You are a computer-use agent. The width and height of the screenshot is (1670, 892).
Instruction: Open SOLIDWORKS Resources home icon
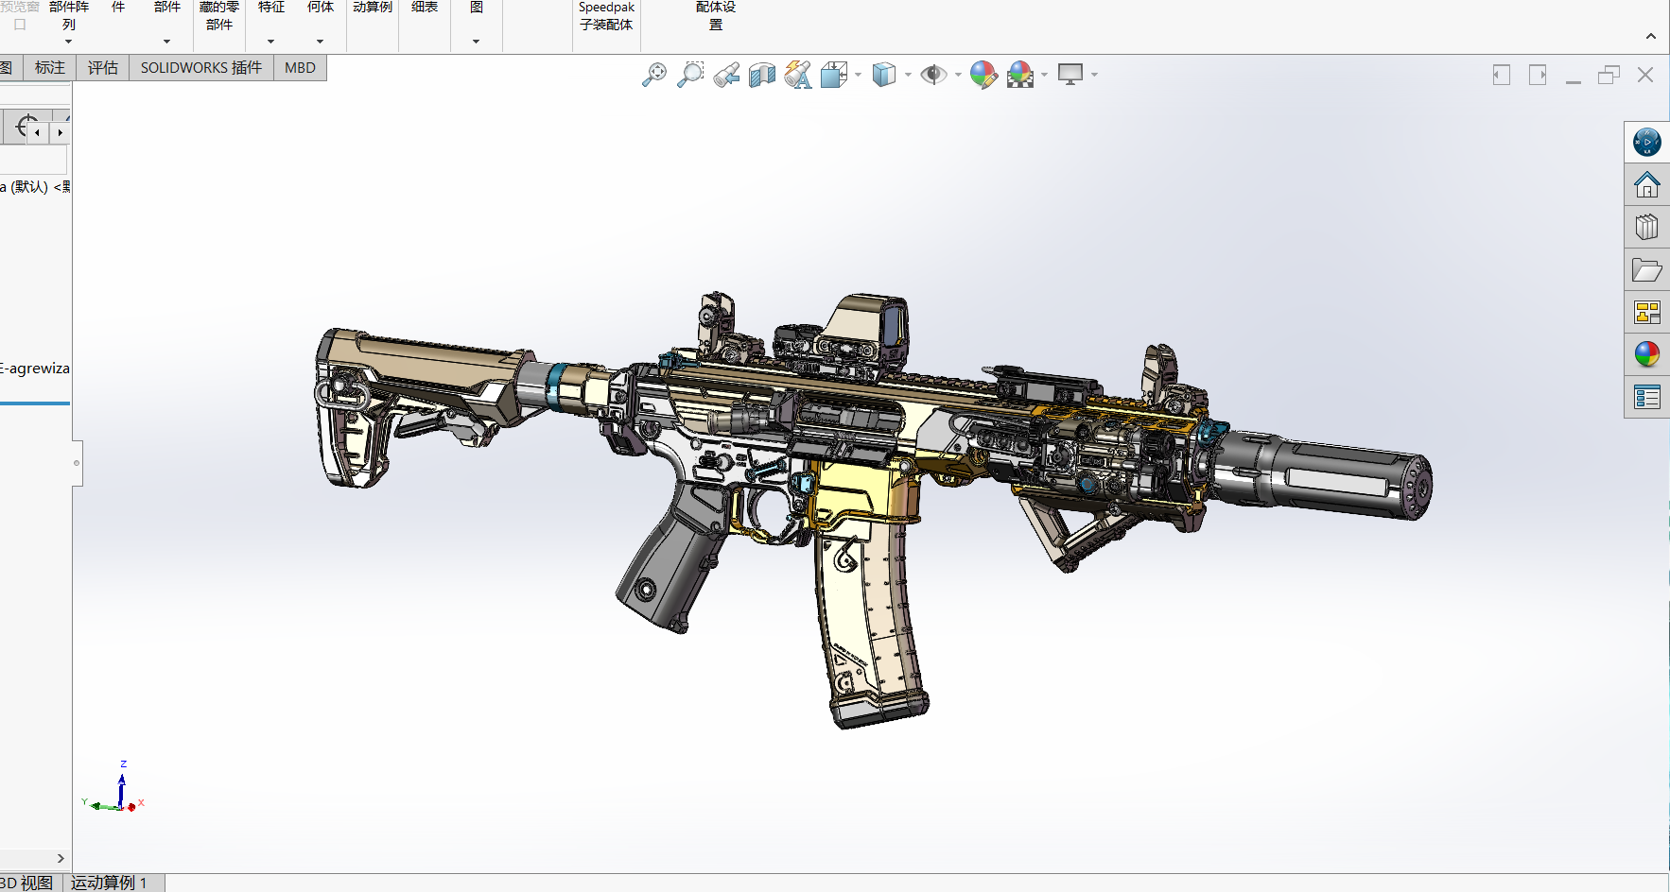pos(1647,184)
